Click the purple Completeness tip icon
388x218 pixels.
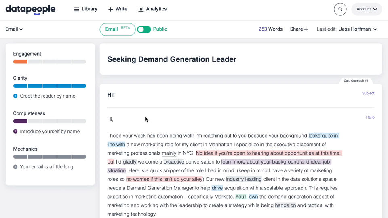tap(15, 132)
